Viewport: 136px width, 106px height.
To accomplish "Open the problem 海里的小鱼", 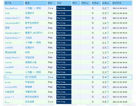I will click(31, 62).
